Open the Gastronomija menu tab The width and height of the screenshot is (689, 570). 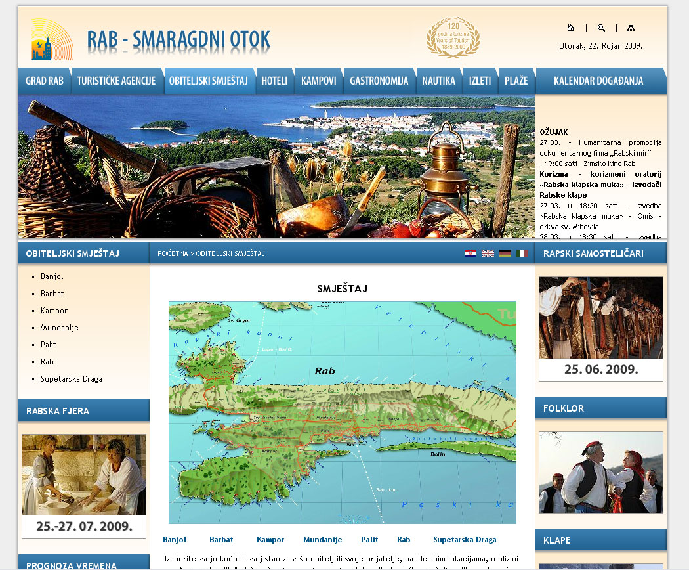(x=379, y=81)
